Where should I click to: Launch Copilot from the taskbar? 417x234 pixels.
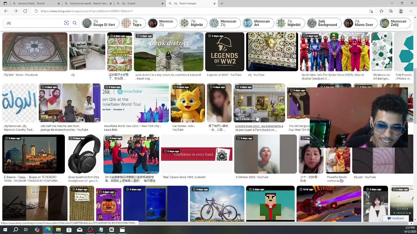pos(37,230)
